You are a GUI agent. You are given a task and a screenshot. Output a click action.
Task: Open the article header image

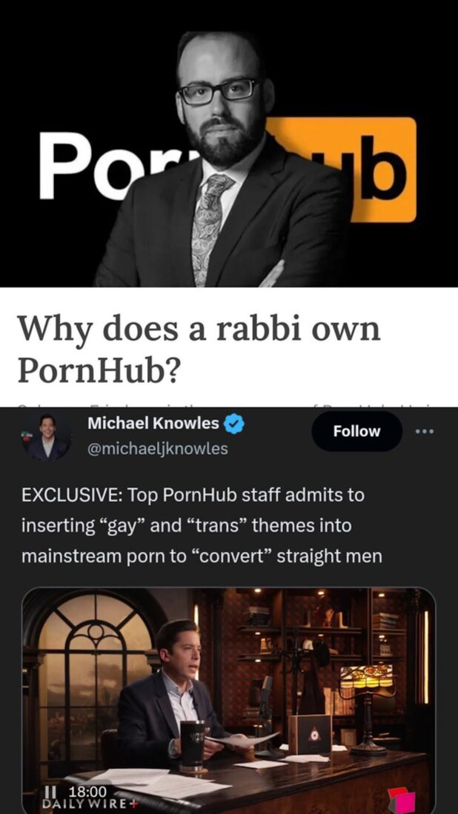pyautogui.click(x=229, y=143)
